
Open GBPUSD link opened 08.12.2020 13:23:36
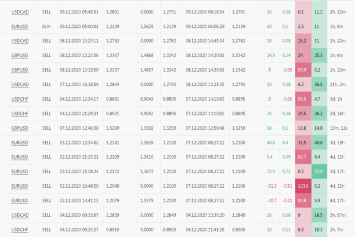click(20, 56)
